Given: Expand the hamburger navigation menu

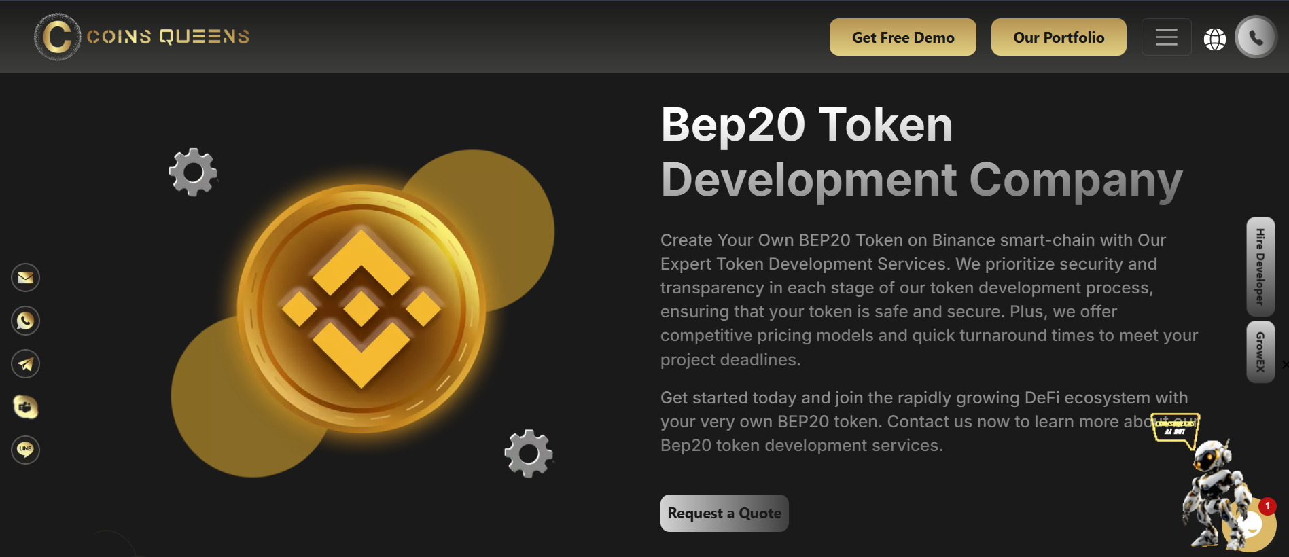Looking at the screenshot, I should coord(1167,37).
